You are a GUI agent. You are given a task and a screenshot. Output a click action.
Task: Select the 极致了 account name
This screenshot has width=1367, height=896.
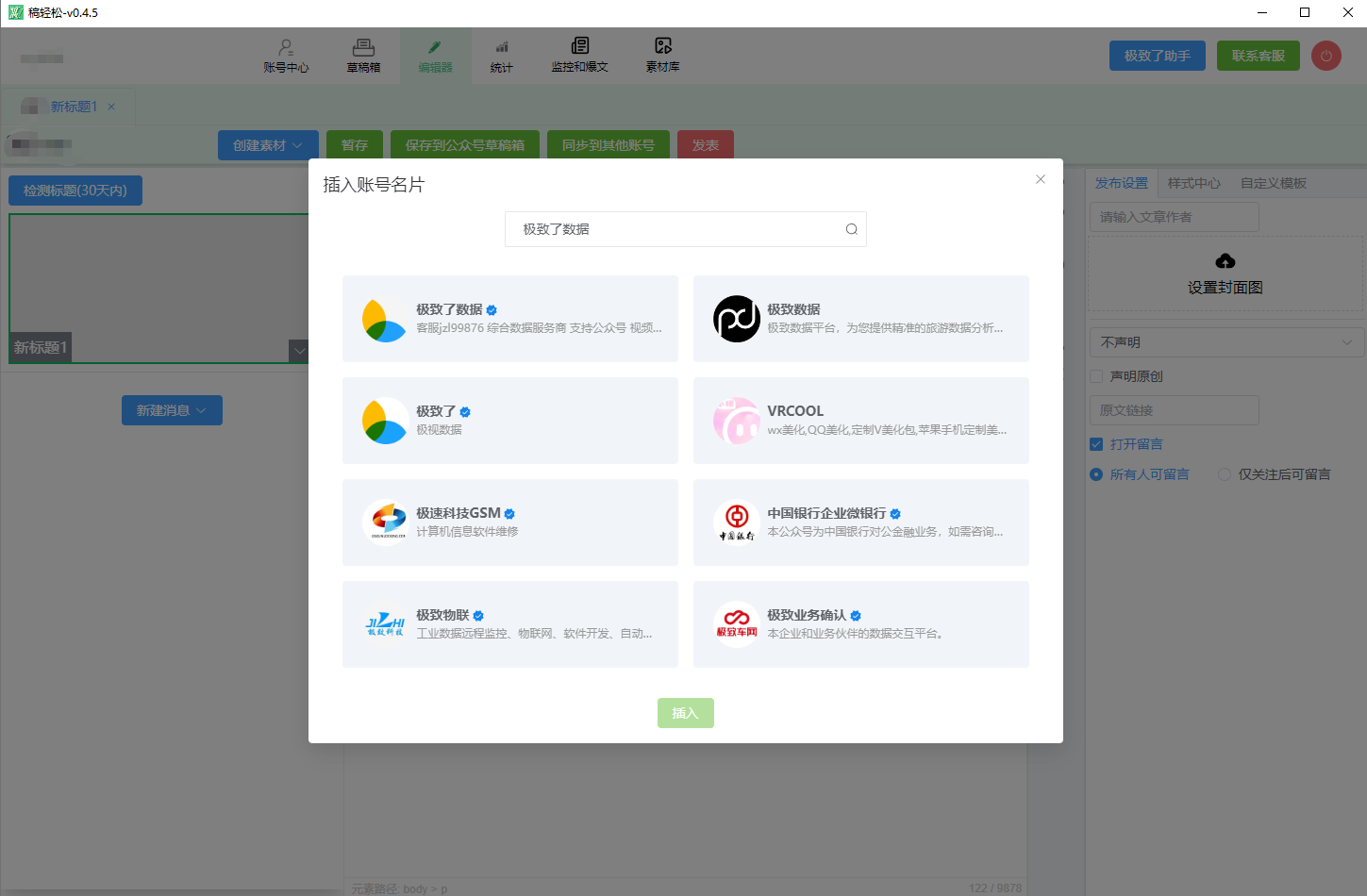(x=436, y=411)
